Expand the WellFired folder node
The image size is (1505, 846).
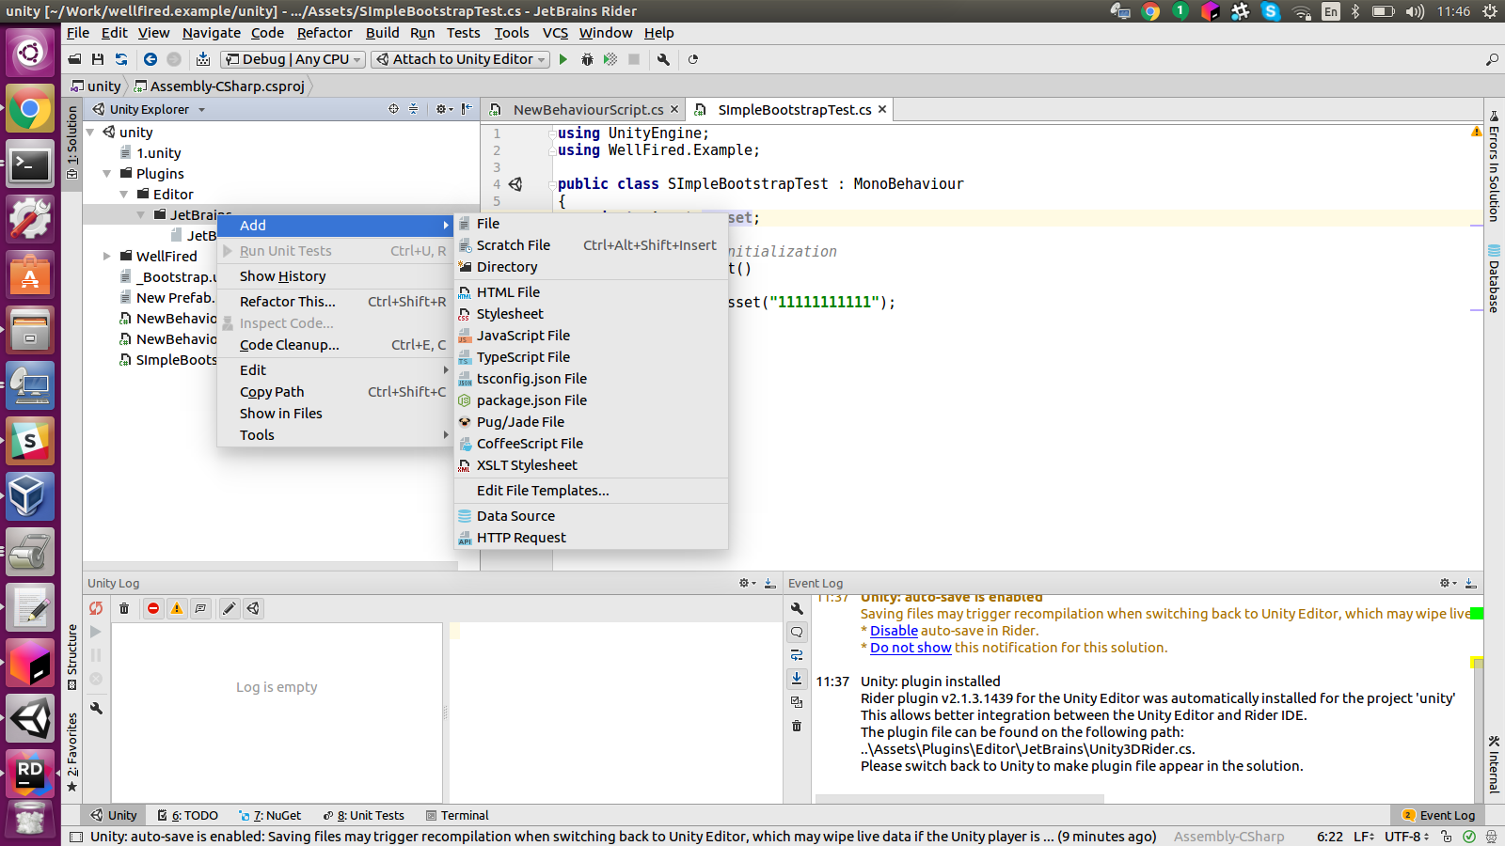(107, 257)
